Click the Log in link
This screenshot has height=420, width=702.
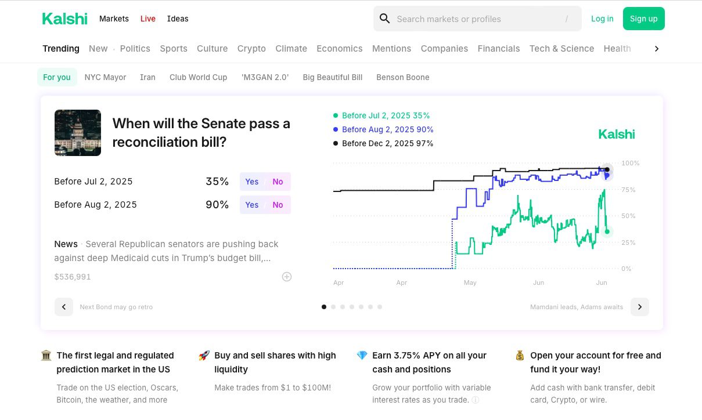[x=602, y=19]
